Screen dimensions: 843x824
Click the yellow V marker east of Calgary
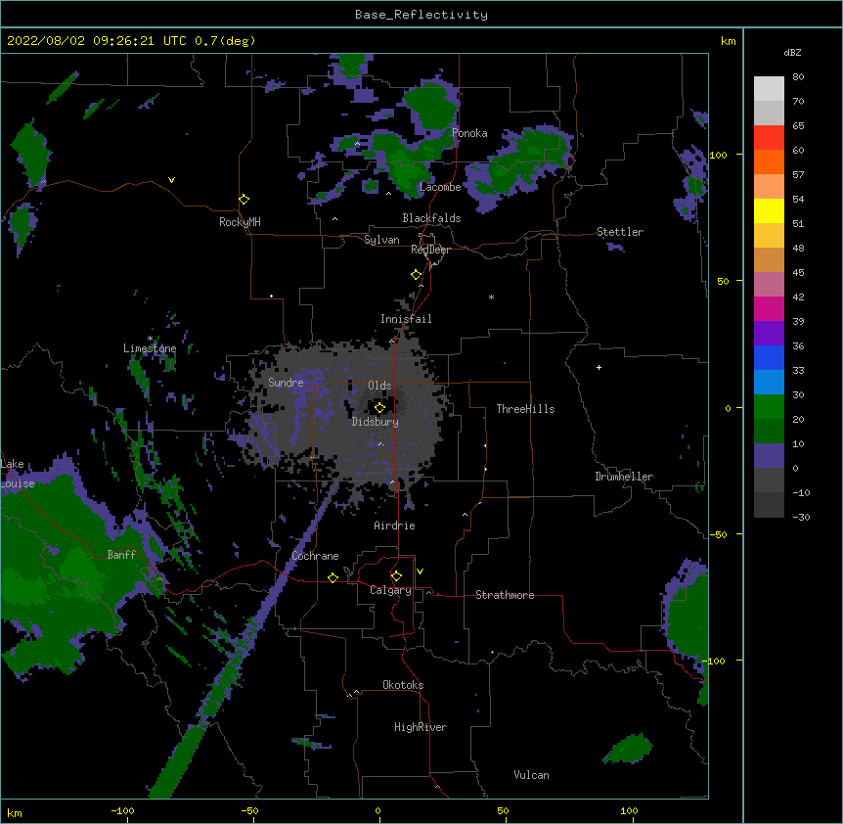(x=420, y=572)
